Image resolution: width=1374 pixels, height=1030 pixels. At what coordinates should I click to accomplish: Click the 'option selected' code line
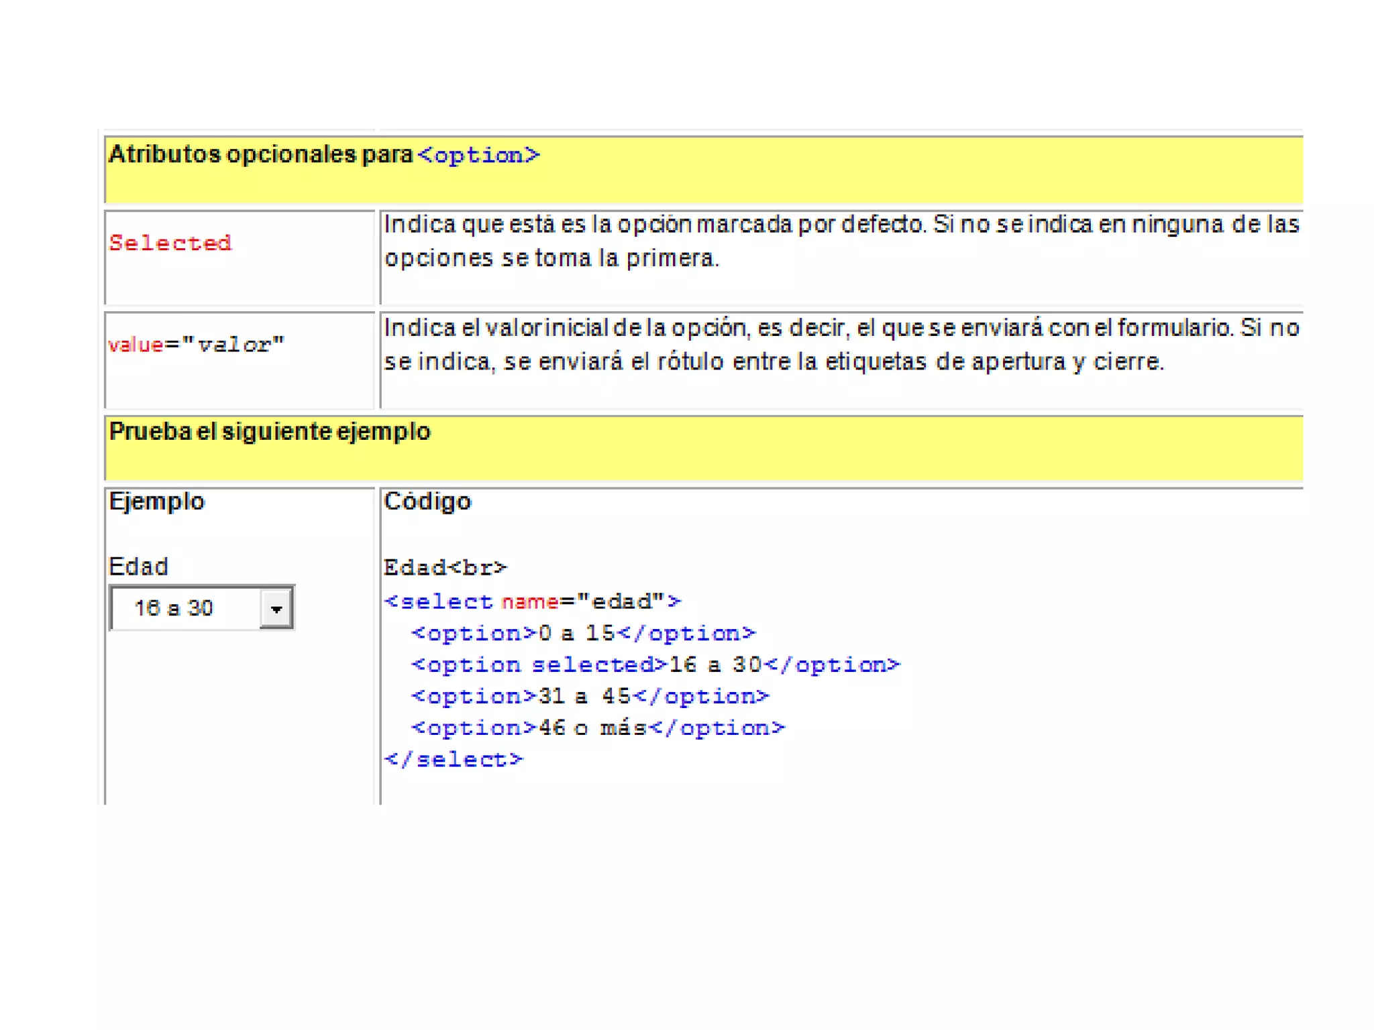point(655,665)
